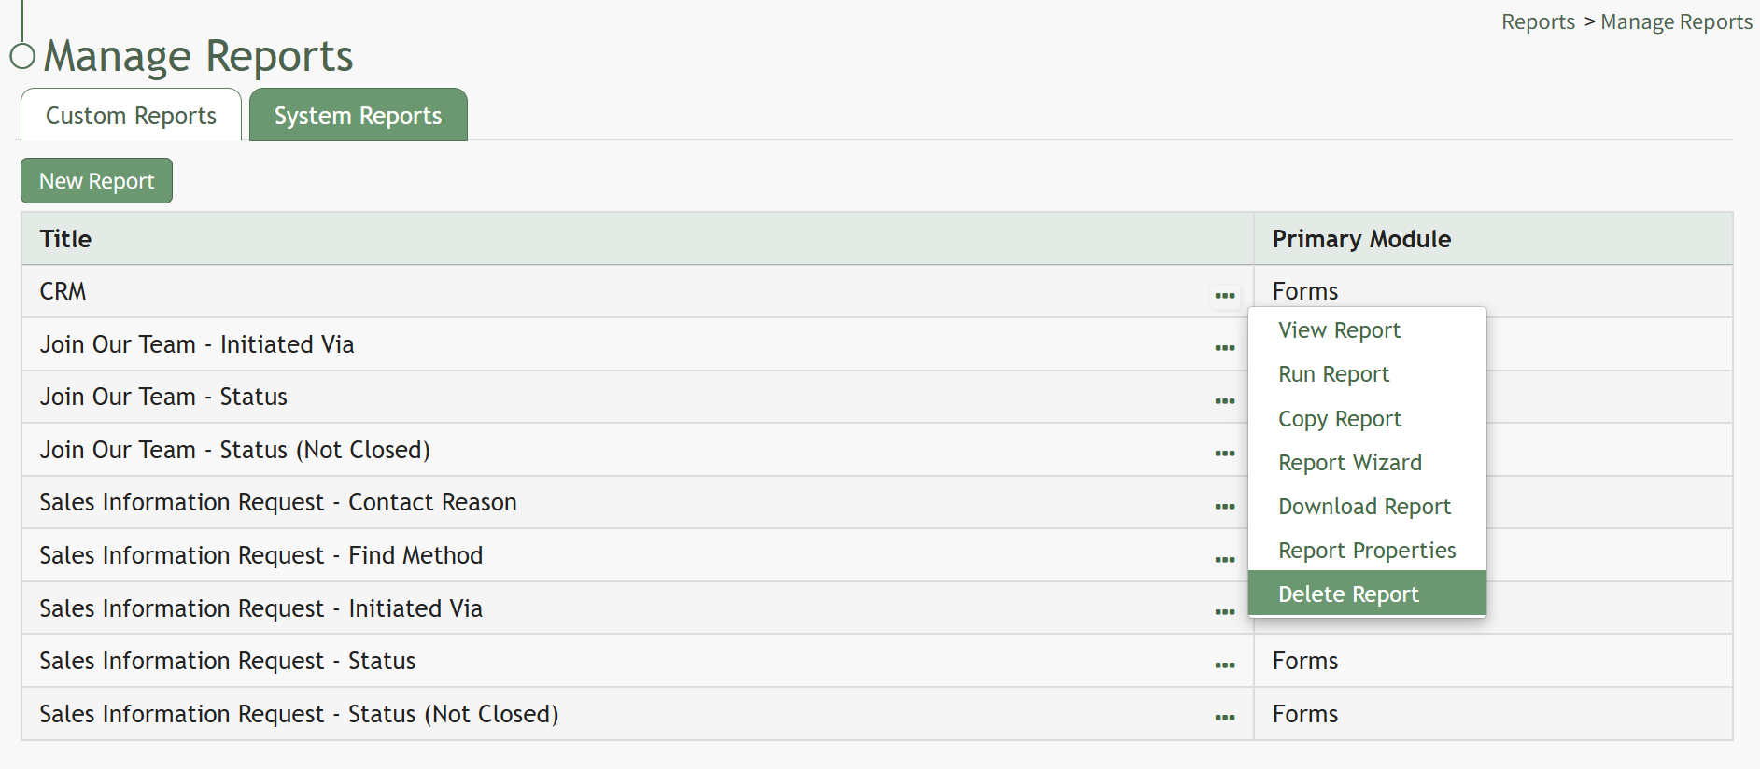Image resolution: width=1760 pixels, height=769 pixels.
Task: Open ellipsis menu for Join Our Team - Status
Action: 1225,401
